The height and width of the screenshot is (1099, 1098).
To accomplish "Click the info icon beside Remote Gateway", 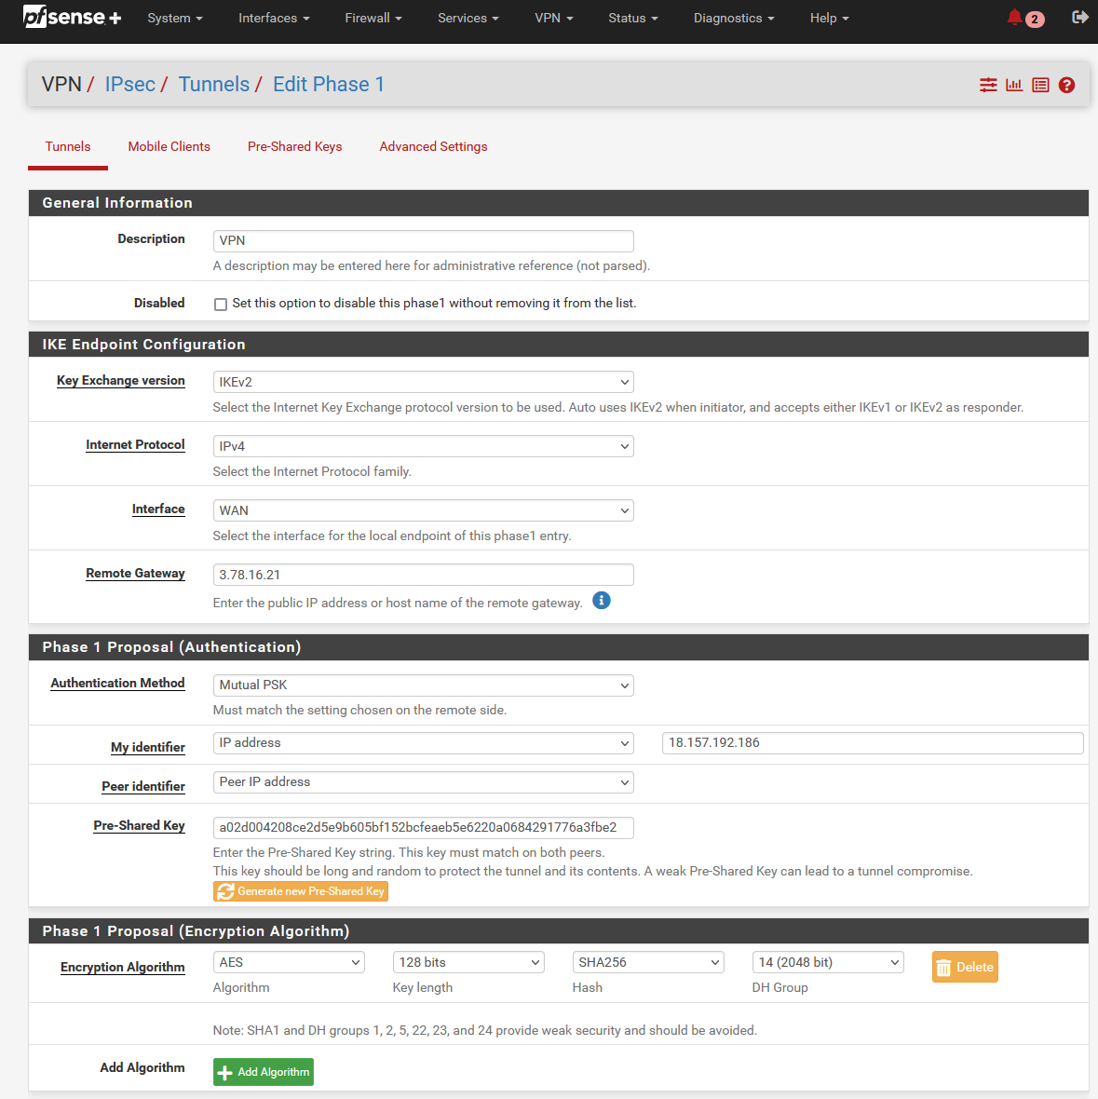I will click(601, 601).
